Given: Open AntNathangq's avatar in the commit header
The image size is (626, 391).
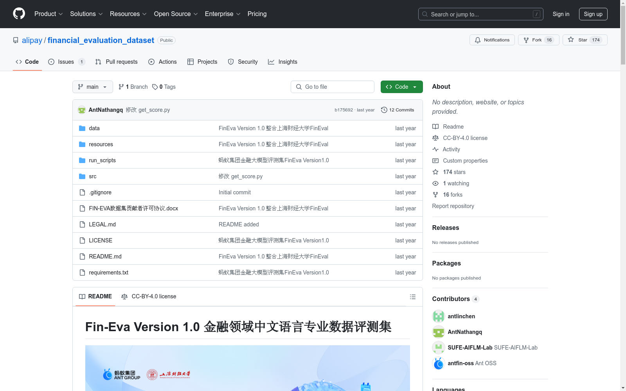Looking at the screenshot, I should (x=82, y=110).
